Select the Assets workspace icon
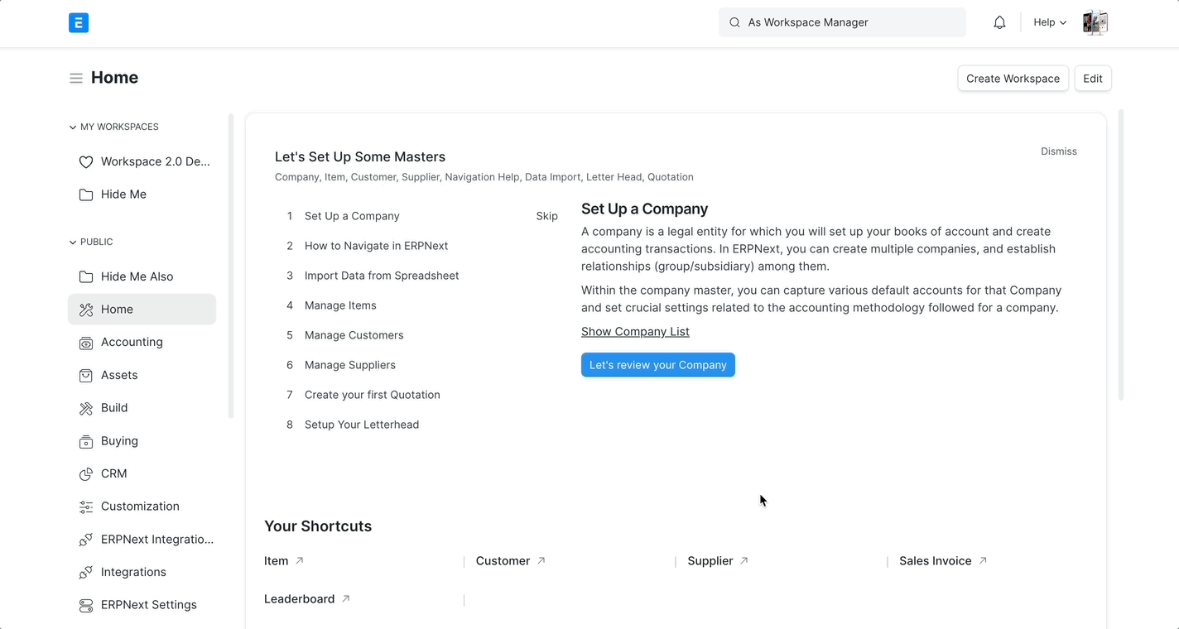Image resolution: width=1179 pixels, height=629 pixels. (x=85, y=375)
